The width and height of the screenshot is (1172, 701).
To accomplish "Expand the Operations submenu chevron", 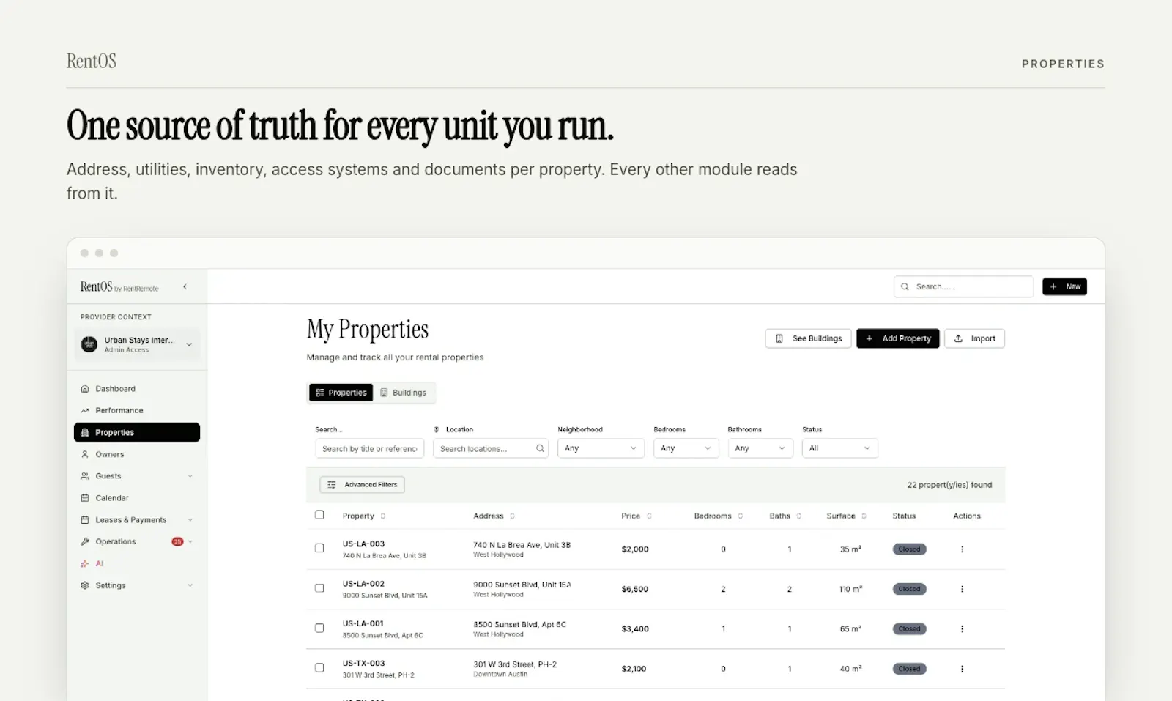I will [190, 542].
